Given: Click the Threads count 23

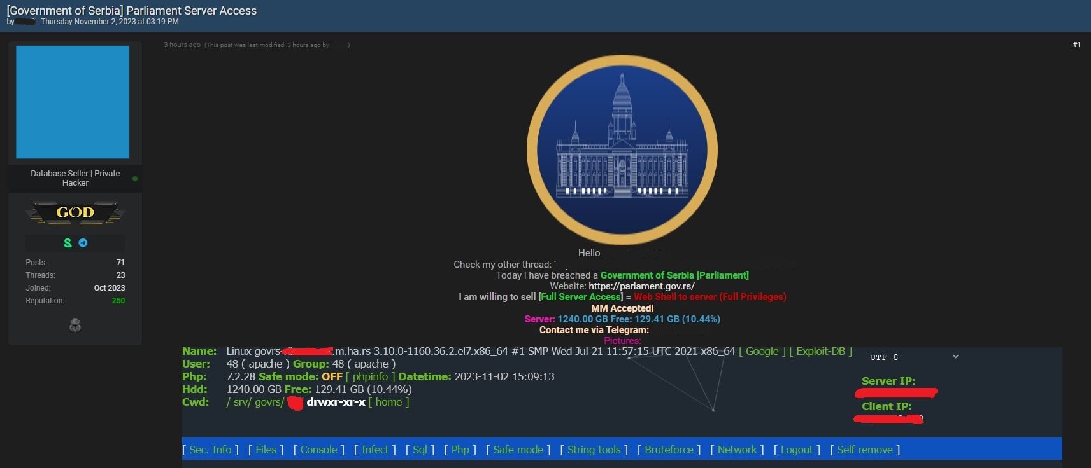Looking at the screenshot, I should point(120,275).
